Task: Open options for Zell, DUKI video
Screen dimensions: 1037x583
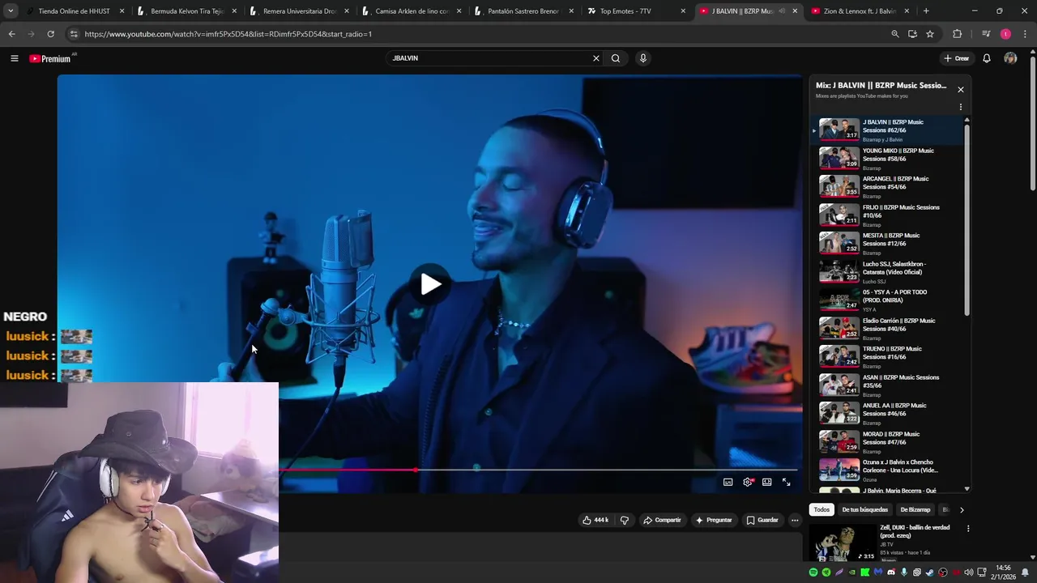Action: pos(967,529)
